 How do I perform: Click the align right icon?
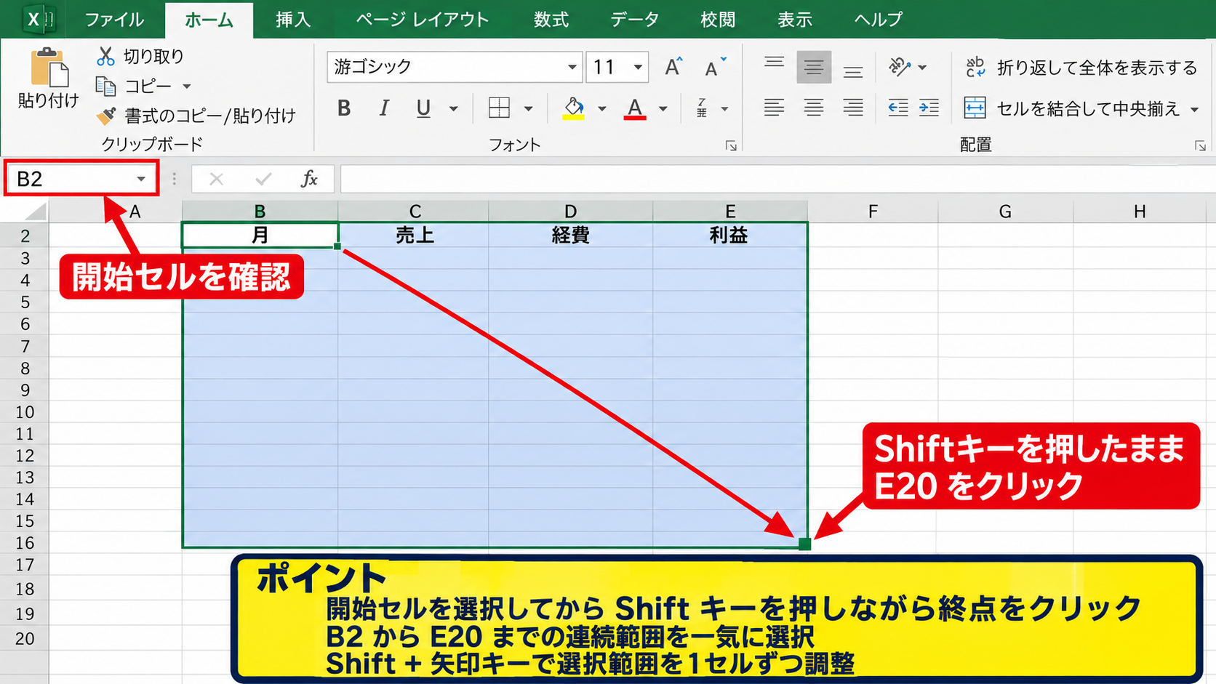[x=852, y=108]
